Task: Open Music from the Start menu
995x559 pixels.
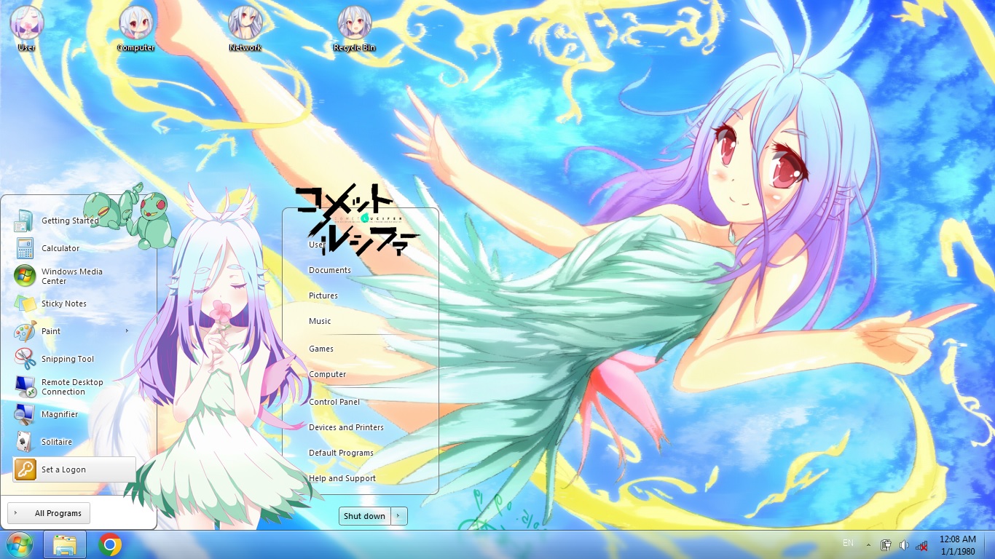Action: pyautogui.click(x=320, y=321)
